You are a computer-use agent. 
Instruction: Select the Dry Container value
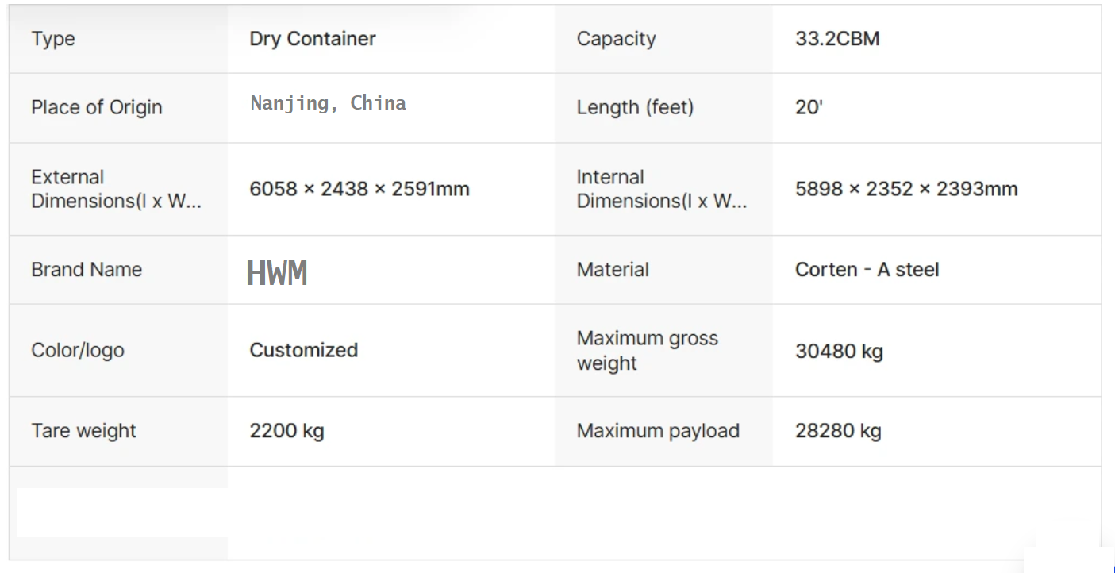pyautogui.click(x=313, y=39)
